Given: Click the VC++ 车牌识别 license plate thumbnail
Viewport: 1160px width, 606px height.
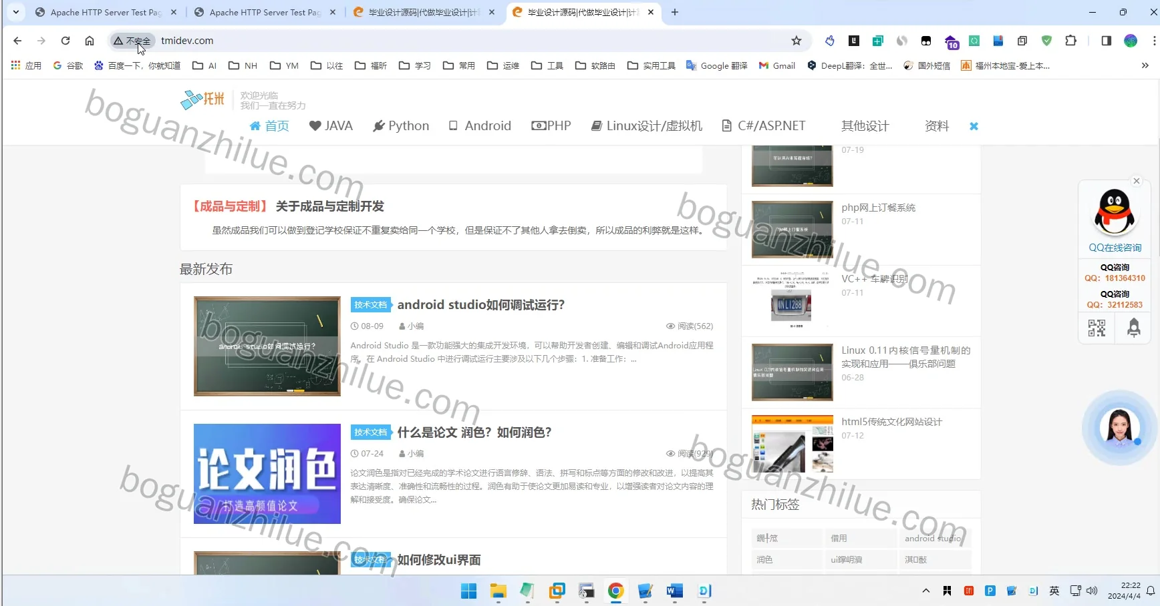Looking at the screenshot, I should [792, 300].
